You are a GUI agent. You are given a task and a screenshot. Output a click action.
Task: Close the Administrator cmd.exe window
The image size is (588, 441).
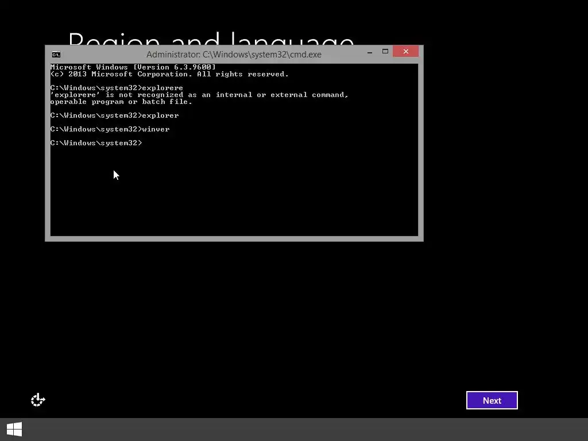[x=406, y=51]
